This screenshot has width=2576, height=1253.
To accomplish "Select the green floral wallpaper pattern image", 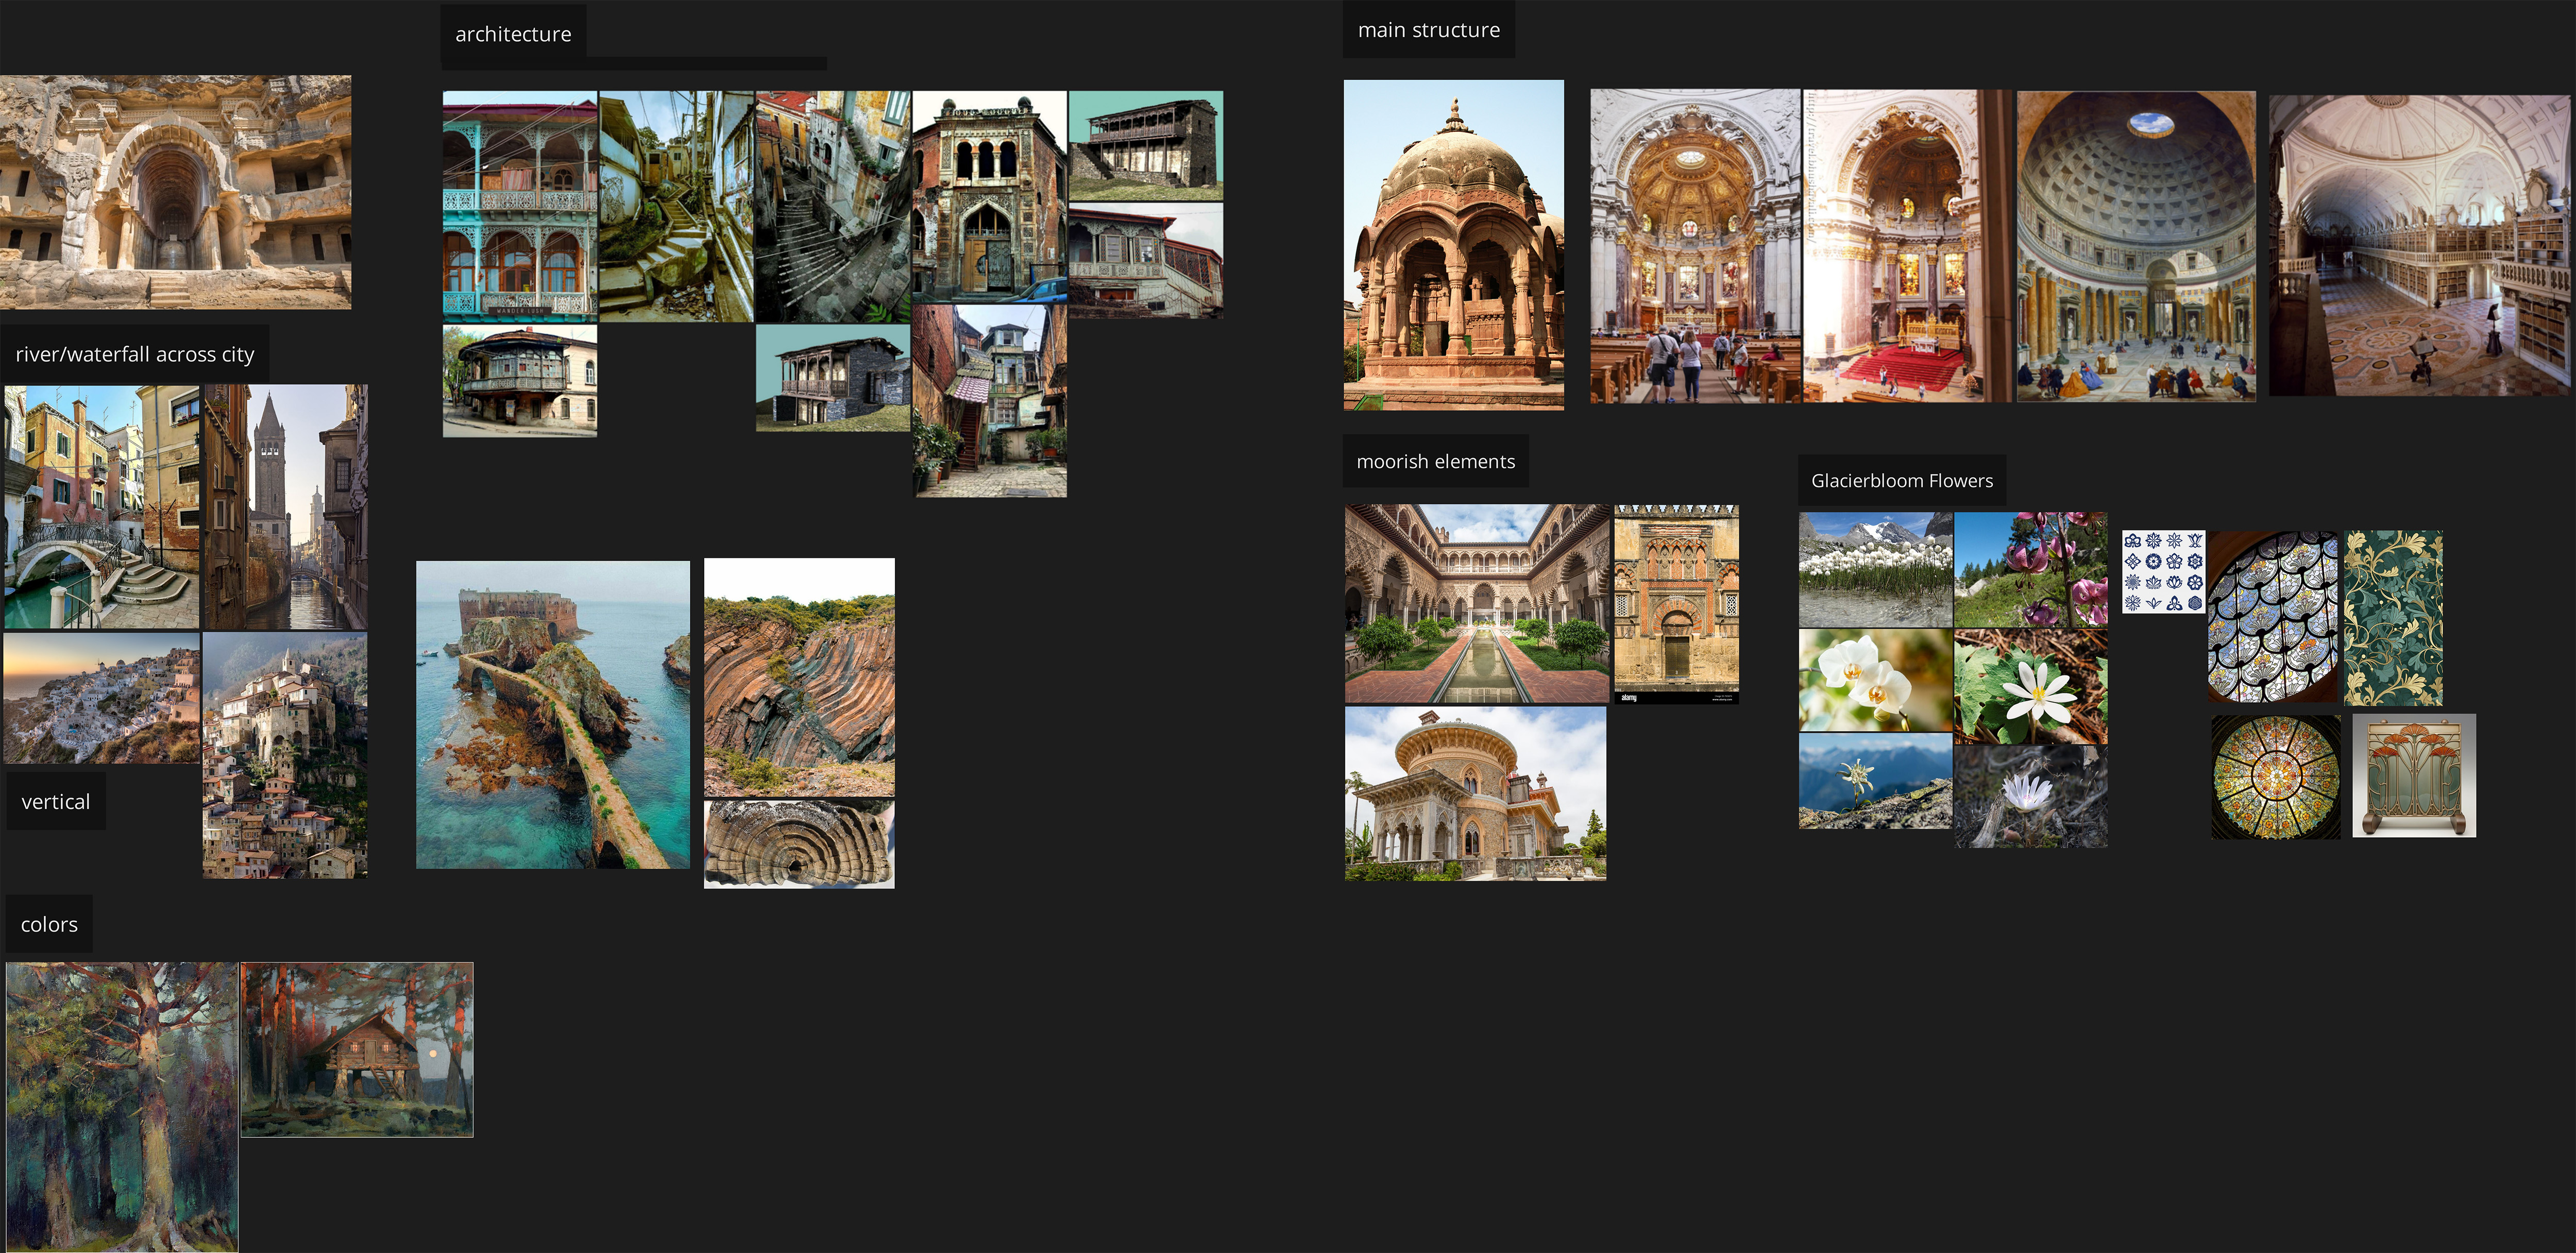I will [2394, 618].
